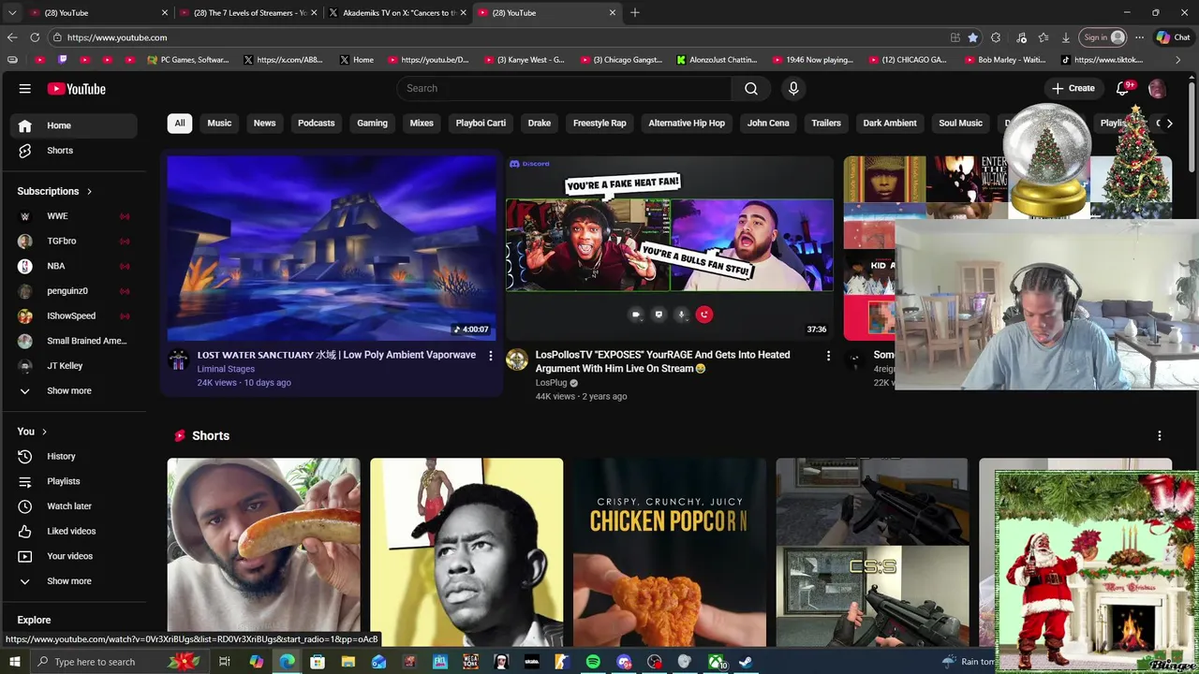Open the sausage Short thumbnail
1199x674 pixels.
(263, 552)
